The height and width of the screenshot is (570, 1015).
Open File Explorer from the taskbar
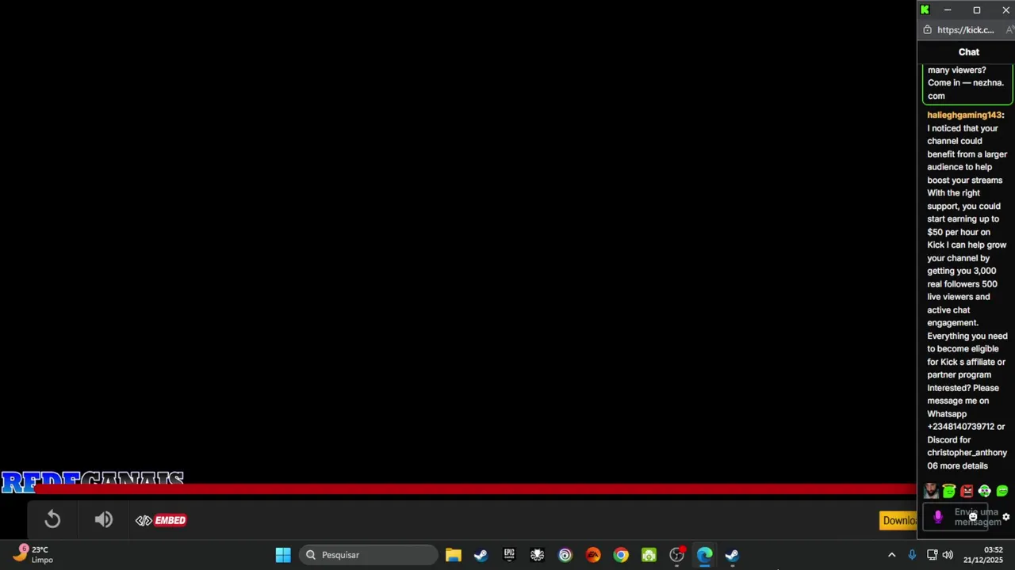(x=453, y=555)
